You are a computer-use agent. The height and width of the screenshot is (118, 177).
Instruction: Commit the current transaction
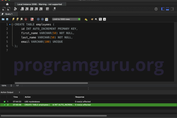pyautogui.click(x=38, y=19)
